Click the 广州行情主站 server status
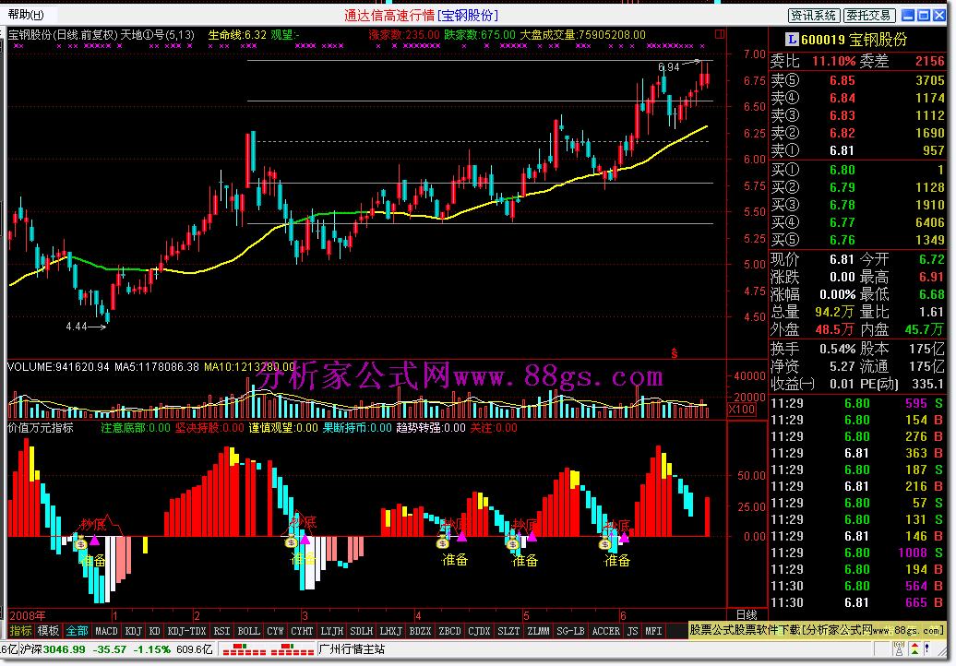Screen dimensions: 956x666 pos(352,649)
